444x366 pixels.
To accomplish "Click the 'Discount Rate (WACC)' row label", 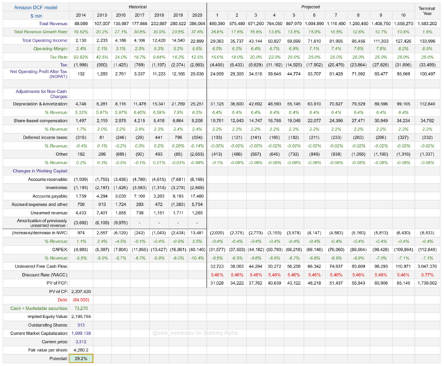I will [45, 274].
